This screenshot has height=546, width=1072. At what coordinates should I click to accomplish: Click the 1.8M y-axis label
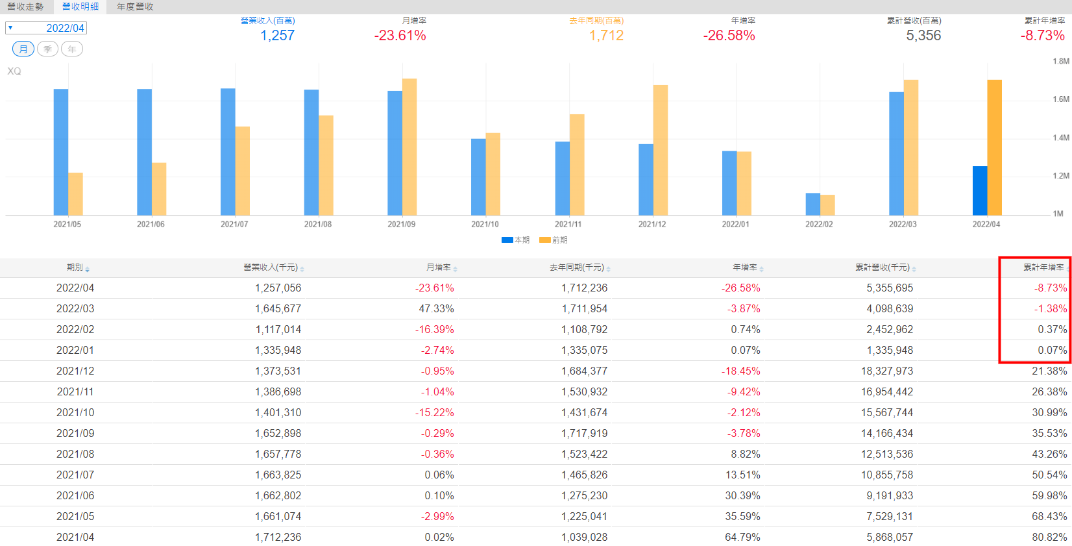(1061, 61)
